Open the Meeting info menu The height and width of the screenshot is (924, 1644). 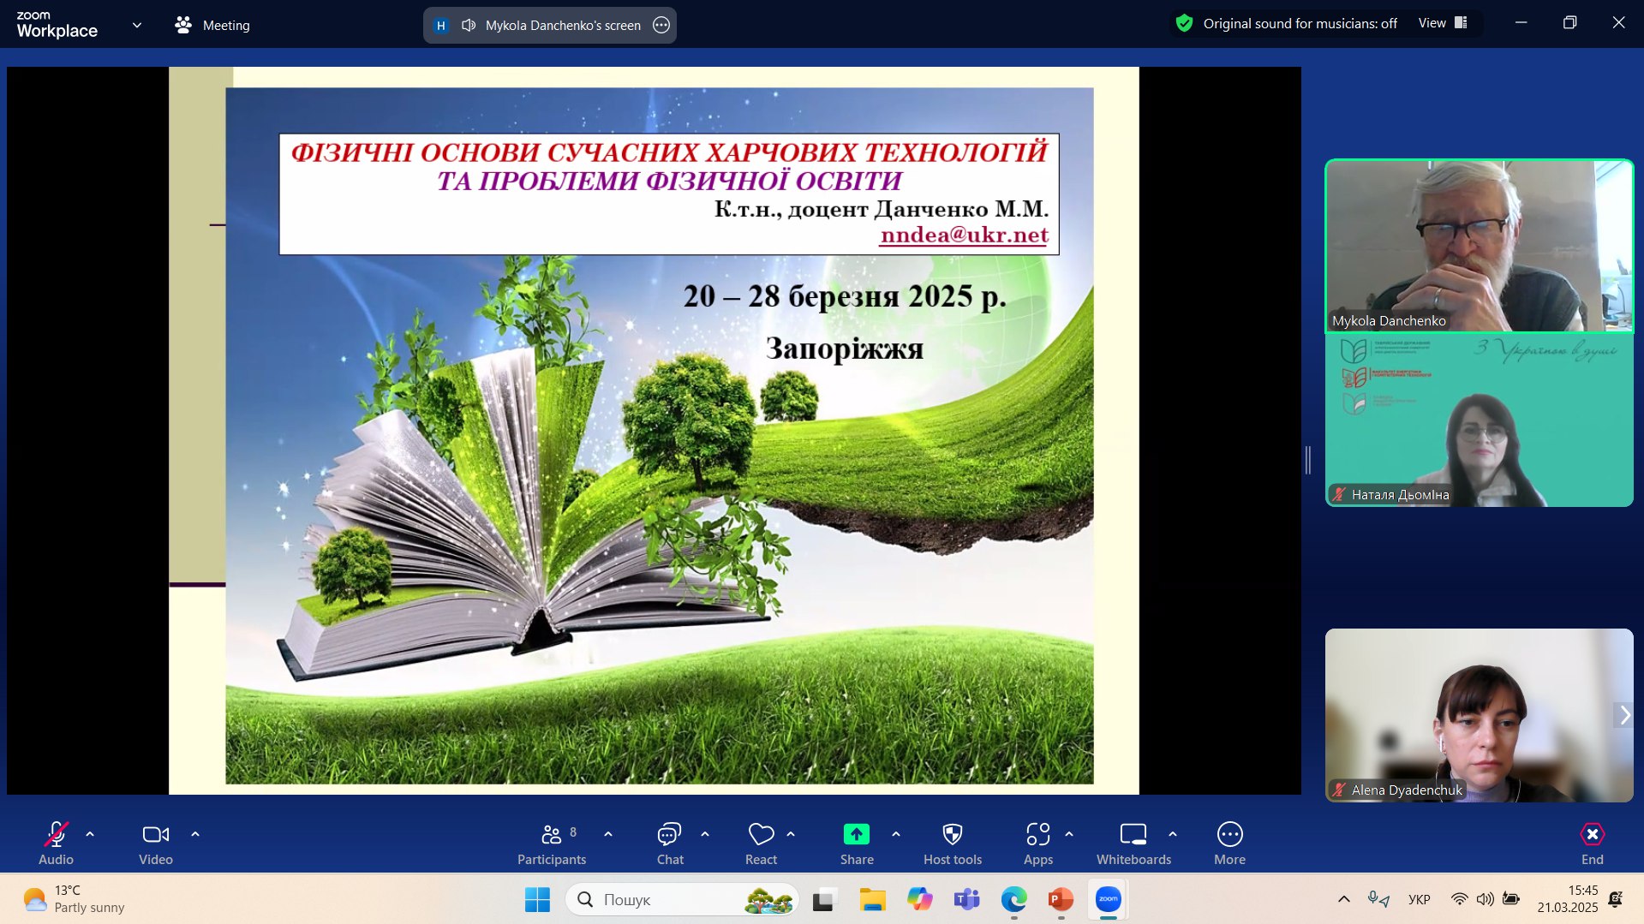coord(212,25)
